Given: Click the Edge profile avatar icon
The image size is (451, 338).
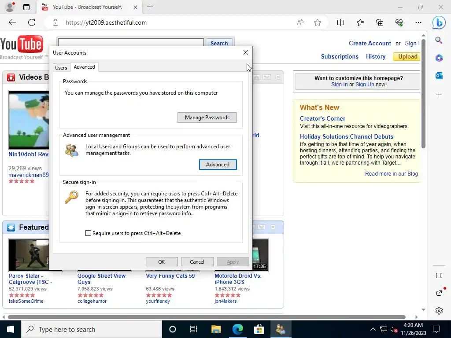Looking at the screenshot, I should click(10, 7).
